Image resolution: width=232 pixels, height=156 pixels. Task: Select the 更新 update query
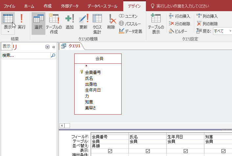tap(83, 22)
